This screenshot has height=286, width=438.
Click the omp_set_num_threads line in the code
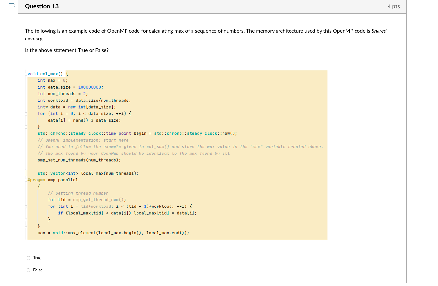(x=80, y=160)
